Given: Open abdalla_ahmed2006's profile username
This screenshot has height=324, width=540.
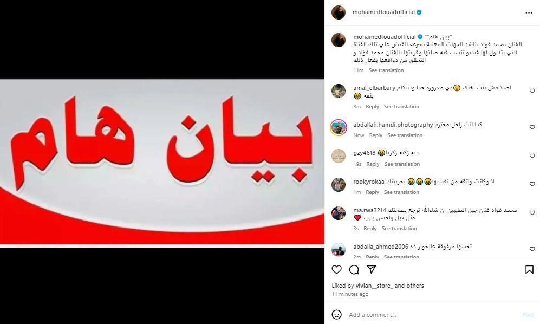Looking at the screenshot, I should coord(381,247).
